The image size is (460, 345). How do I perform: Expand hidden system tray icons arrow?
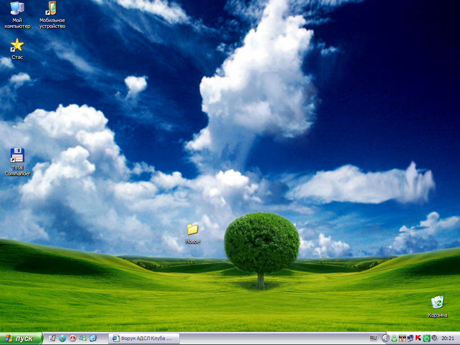(385, 338)
